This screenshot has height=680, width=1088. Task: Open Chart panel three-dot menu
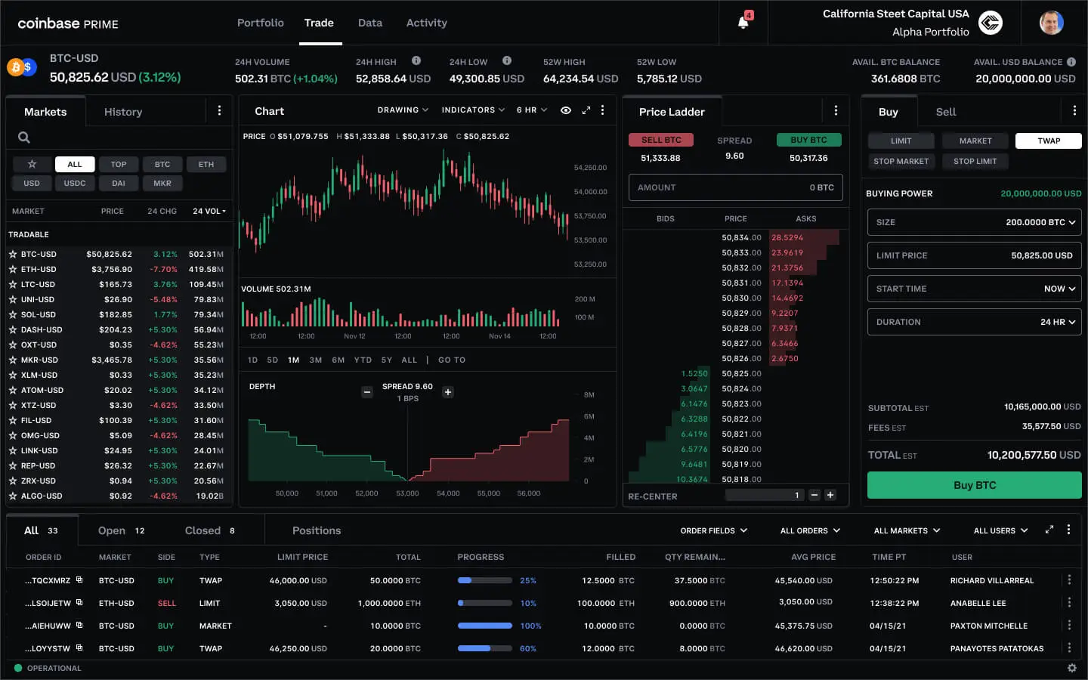click(602, 110)
